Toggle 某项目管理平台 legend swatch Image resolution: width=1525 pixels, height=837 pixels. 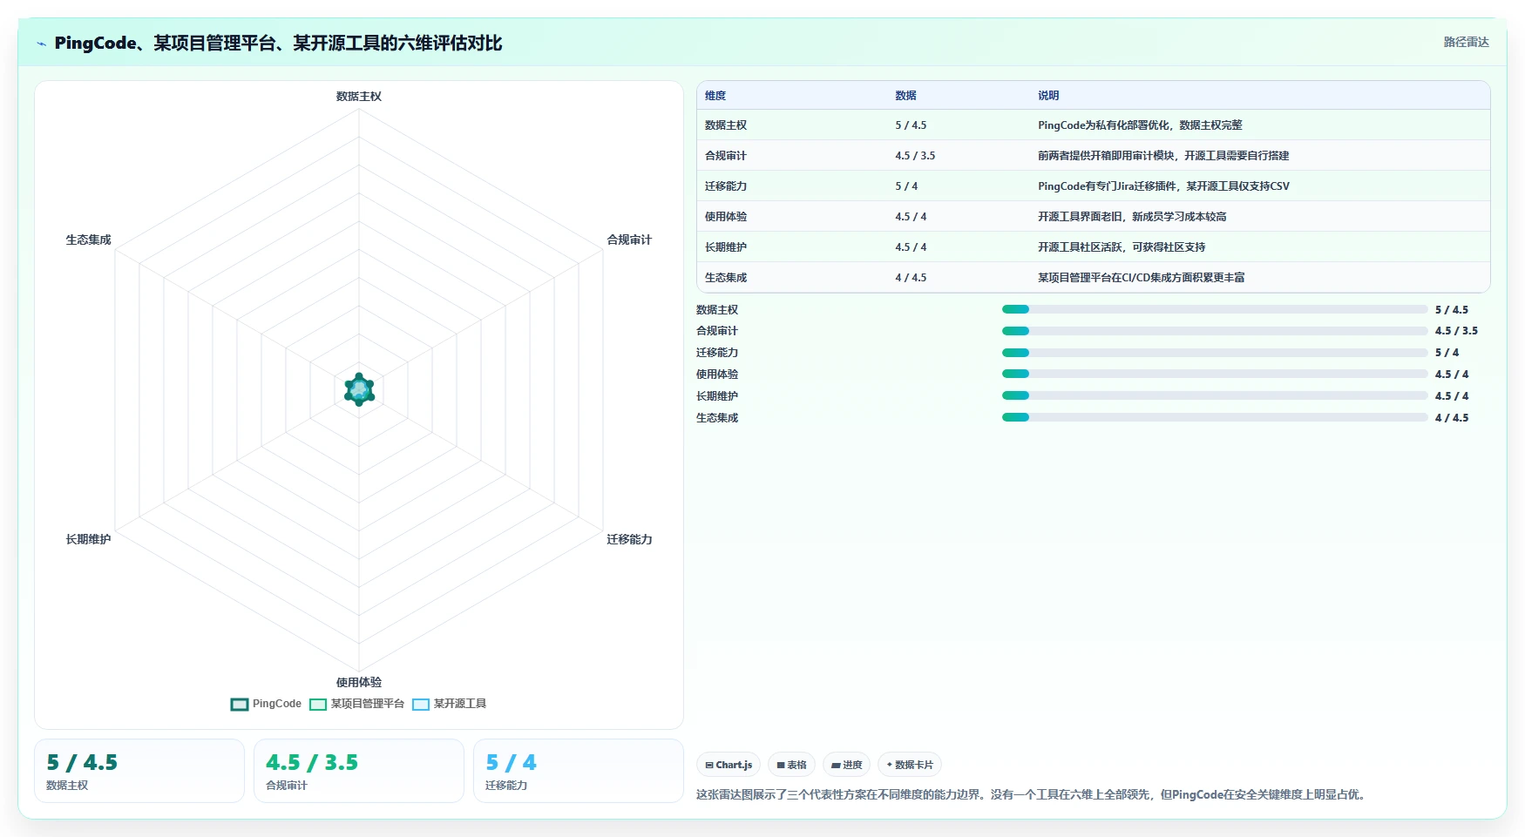(x=318, y=705)
